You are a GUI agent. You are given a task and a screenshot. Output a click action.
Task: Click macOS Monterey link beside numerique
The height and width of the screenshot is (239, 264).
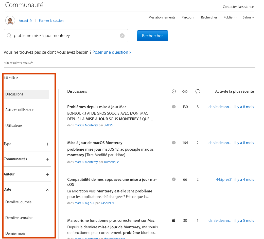[x=86, y=162]
